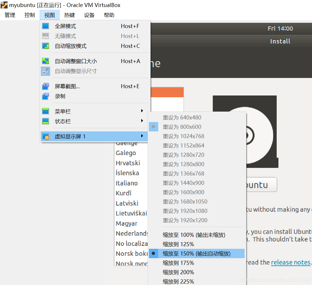Select 重设为 1600x900 resolution

coord(197,192)
